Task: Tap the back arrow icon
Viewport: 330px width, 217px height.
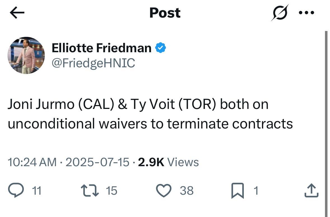Action: click(17, 13)
